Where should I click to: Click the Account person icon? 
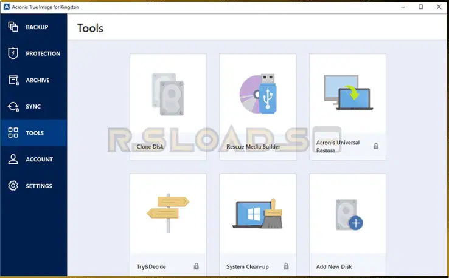pyautogui.click(x=13, y=160)
